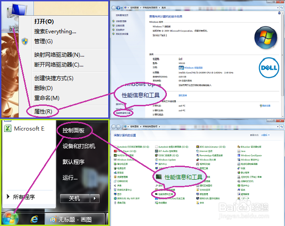The width and height of the screenshot is (285, 226).
Task: Open 文件夹选项 in Control Panel
Action: 203,190
